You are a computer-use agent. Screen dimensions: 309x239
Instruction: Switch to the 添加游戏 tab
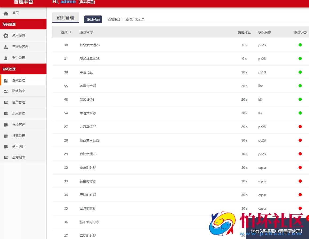click(x=114, y=19)
